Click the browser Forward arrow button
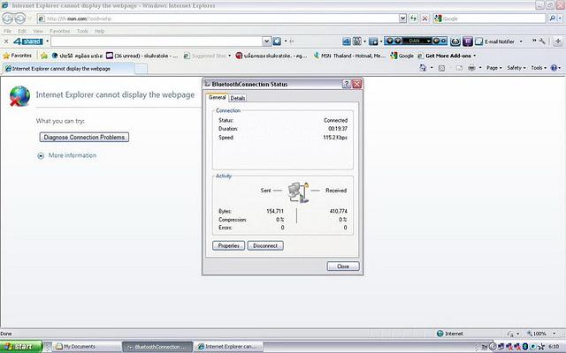 [20, 18]
